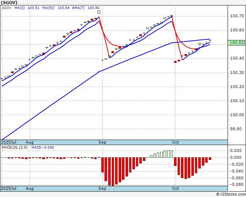
Task: Click the first red MACD bar at September start
Action: pos(102,165)
